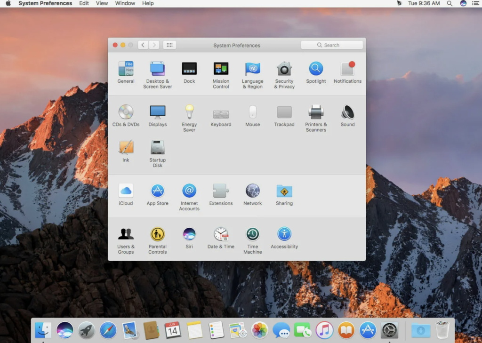
Task: Open iBooks in the Dock
Action: (x=346, y=330)
